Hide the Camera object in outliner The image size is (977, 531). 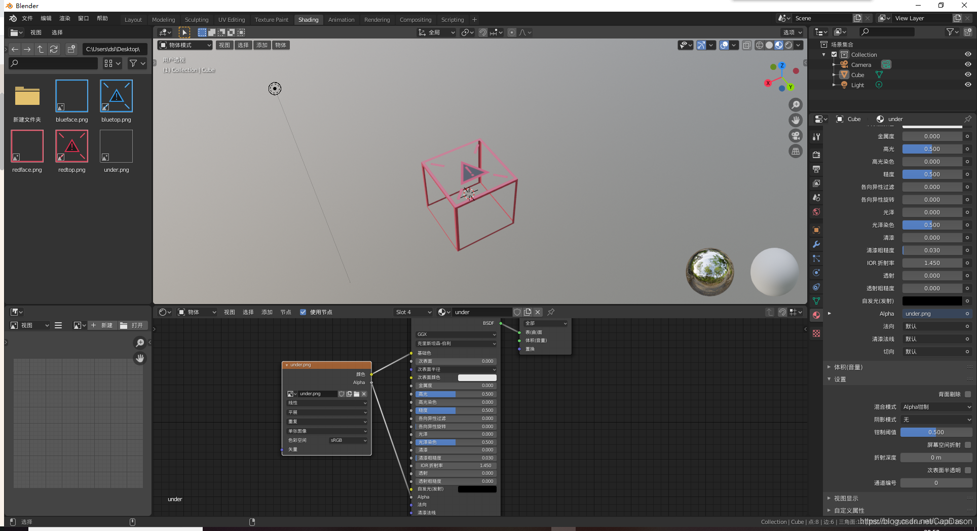coord(968,64)
